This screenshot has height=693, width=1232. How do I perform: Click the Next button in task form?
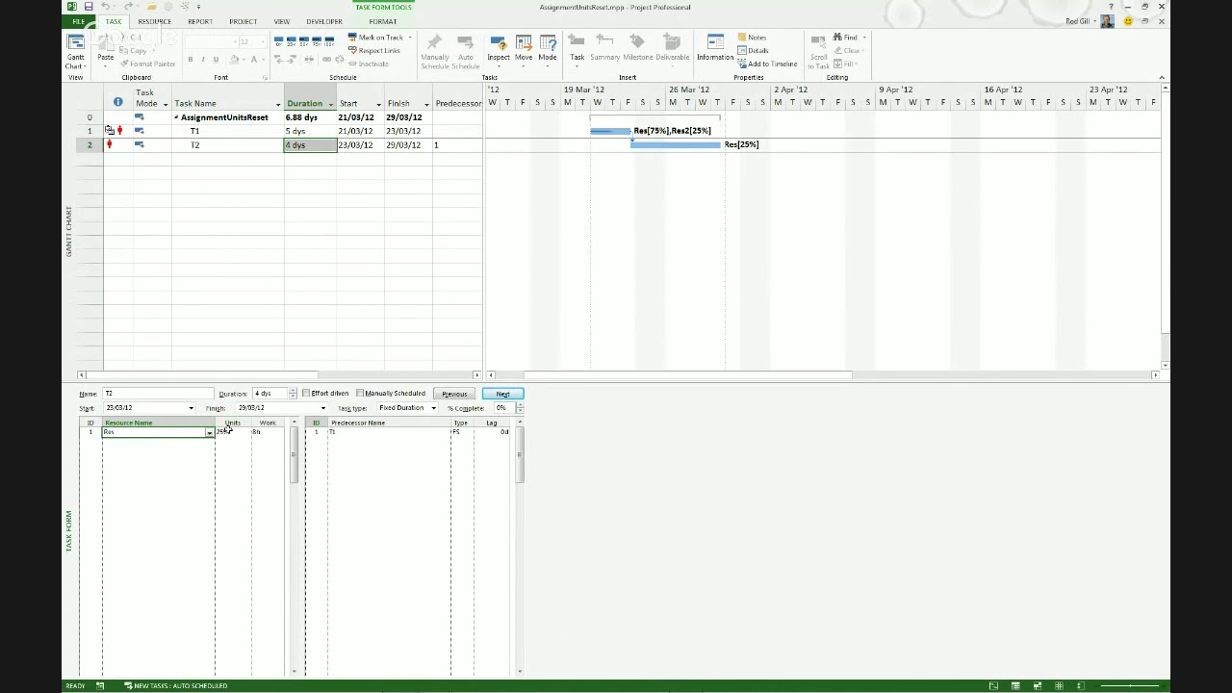coord(502,394)
